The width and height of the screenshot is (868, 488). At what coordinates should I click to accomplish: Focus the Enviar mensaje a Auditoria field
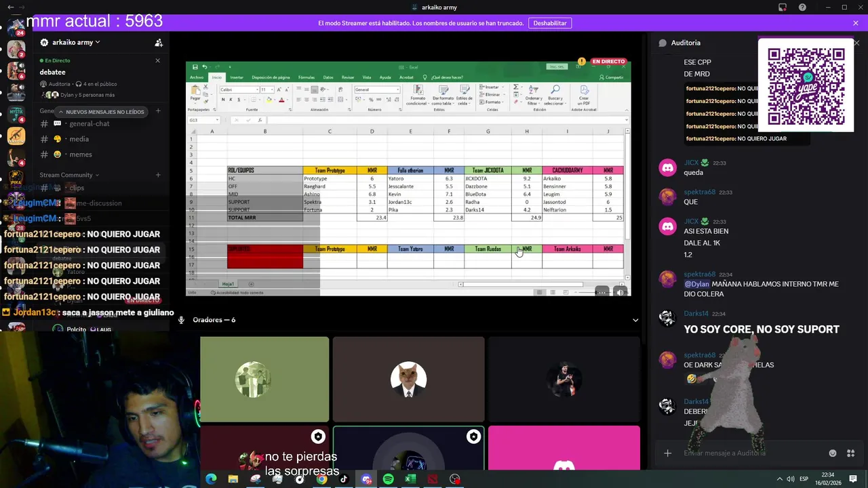pos(751,453)
